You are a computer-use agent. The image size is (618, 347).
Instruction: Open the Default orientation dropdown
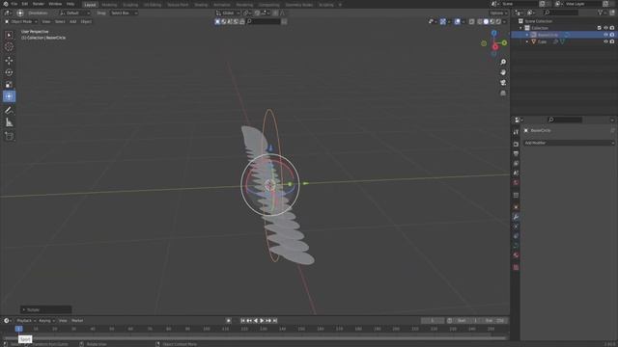(75, 13)
